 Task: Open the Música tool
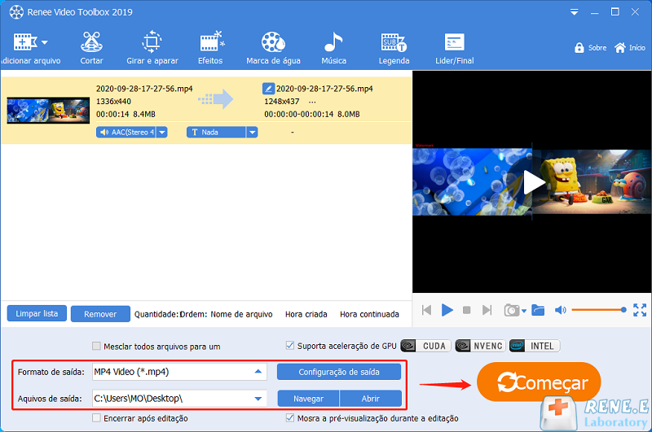333,49
